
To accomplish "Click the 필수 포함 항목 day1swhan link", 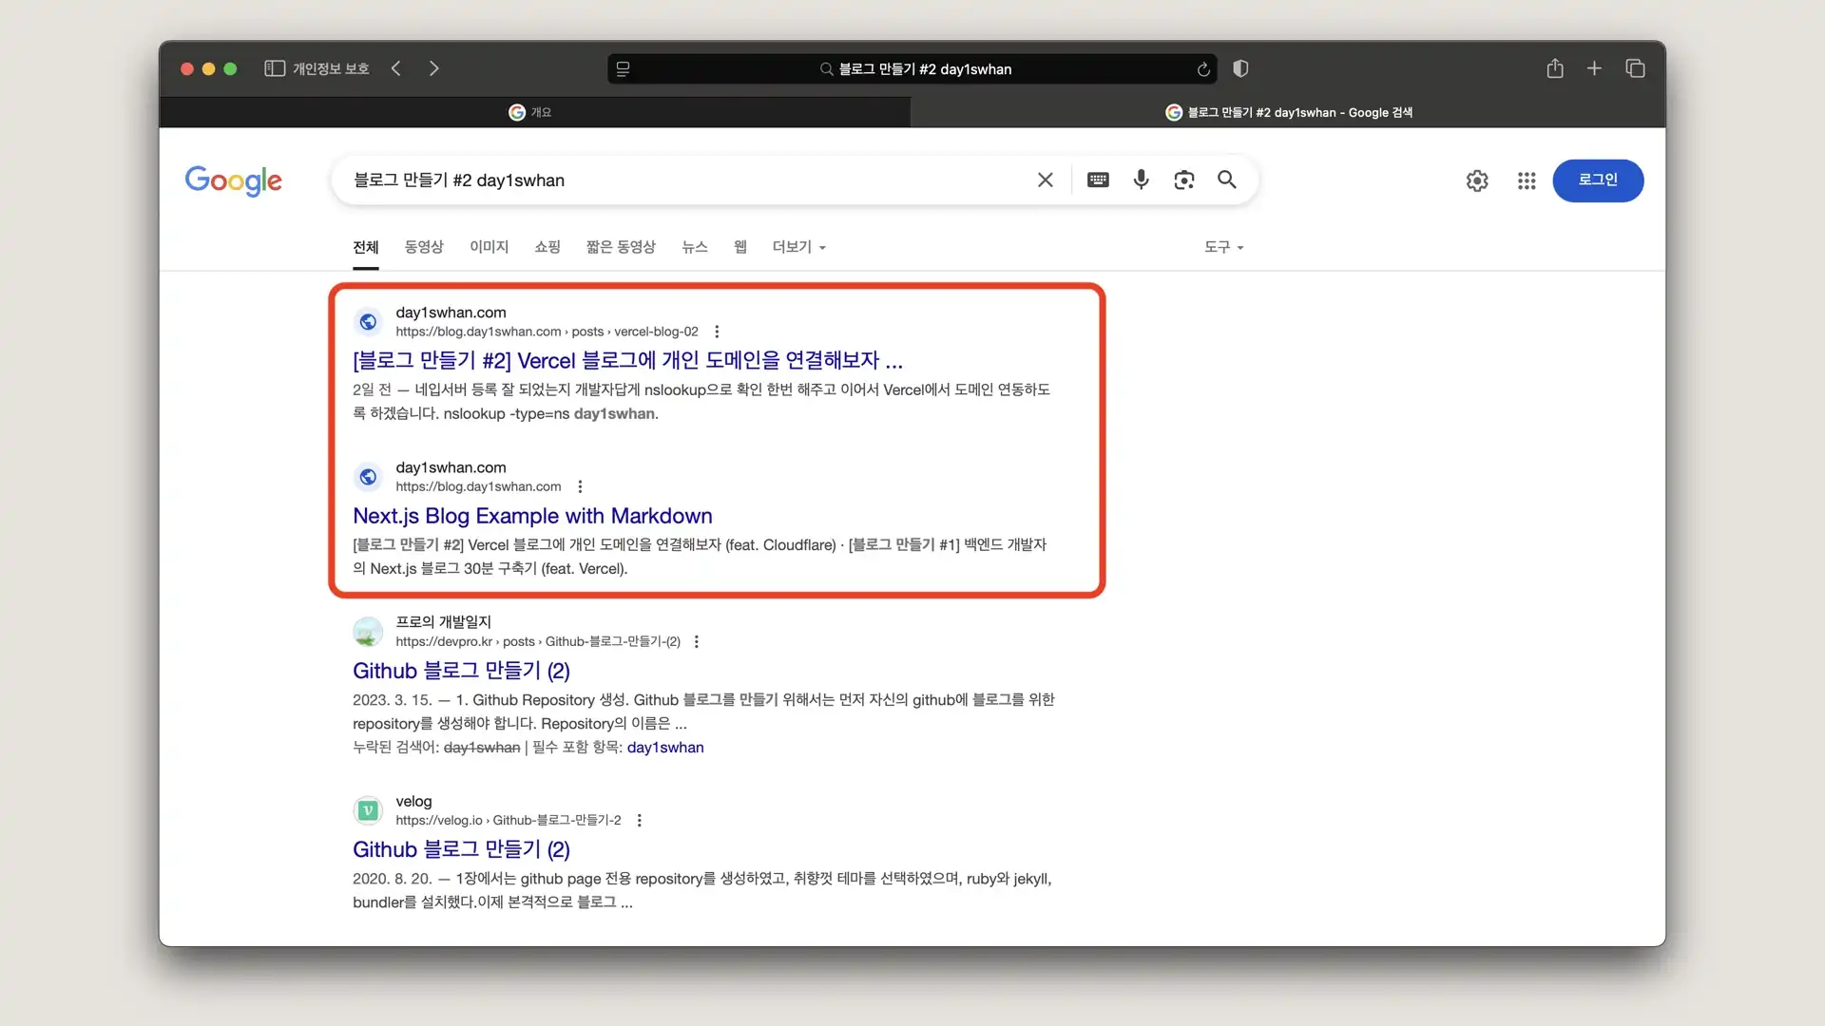I will (x=665, y=748).
